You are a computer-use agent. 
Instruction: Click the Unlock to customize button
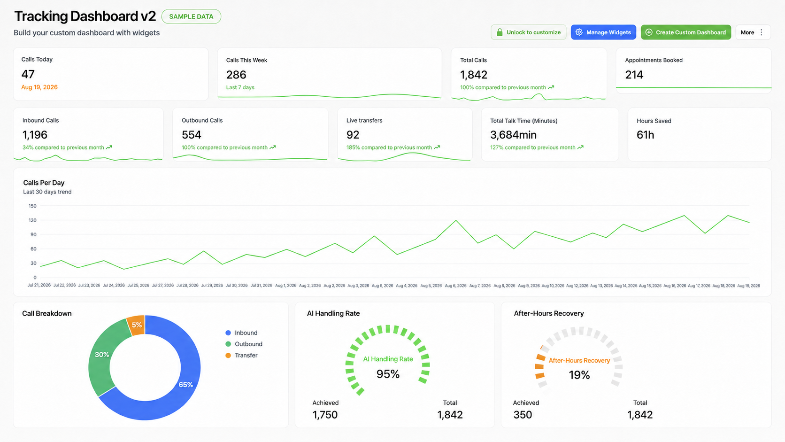tap(529, 32)
